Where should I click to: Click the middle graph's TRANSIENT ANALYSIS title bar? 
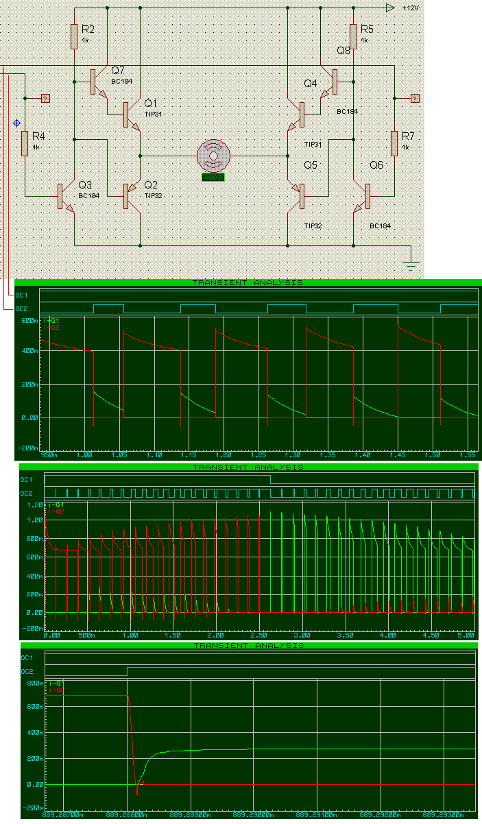(248, 467)
